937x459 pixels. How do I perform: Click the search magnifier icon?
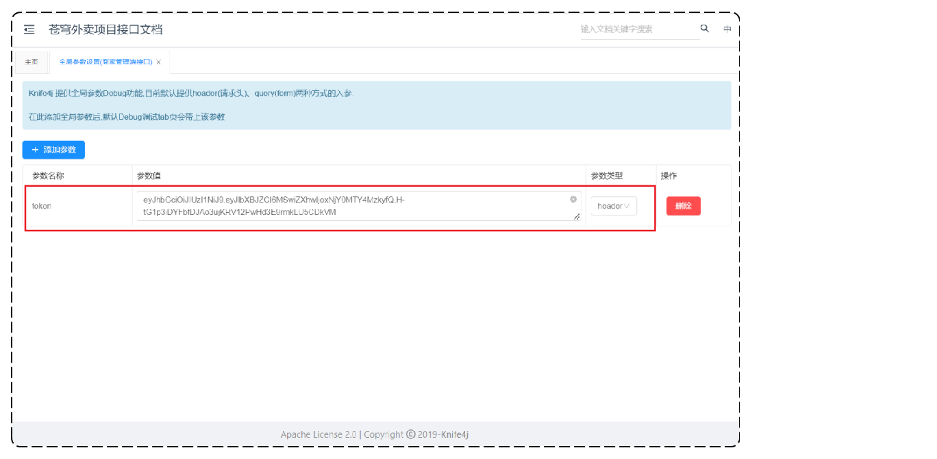click(x=704, y=29)
